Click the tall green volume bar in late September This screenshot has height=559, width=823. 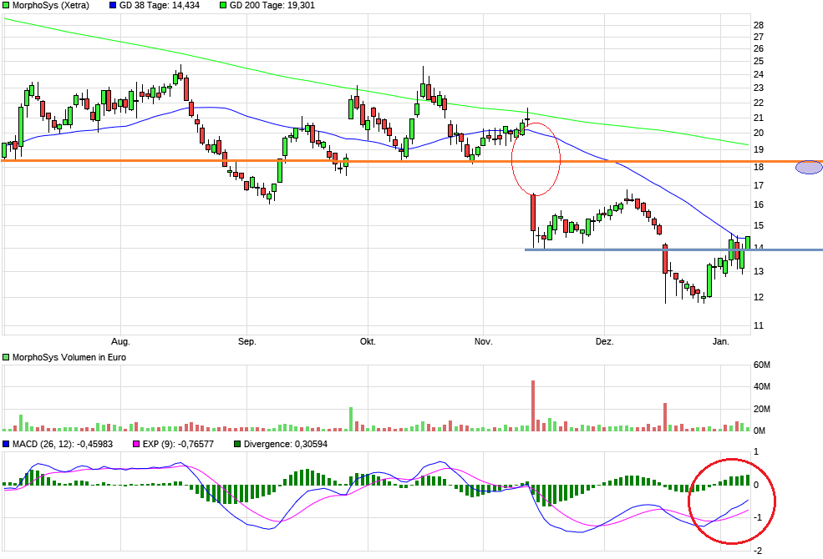coord(351,419)
